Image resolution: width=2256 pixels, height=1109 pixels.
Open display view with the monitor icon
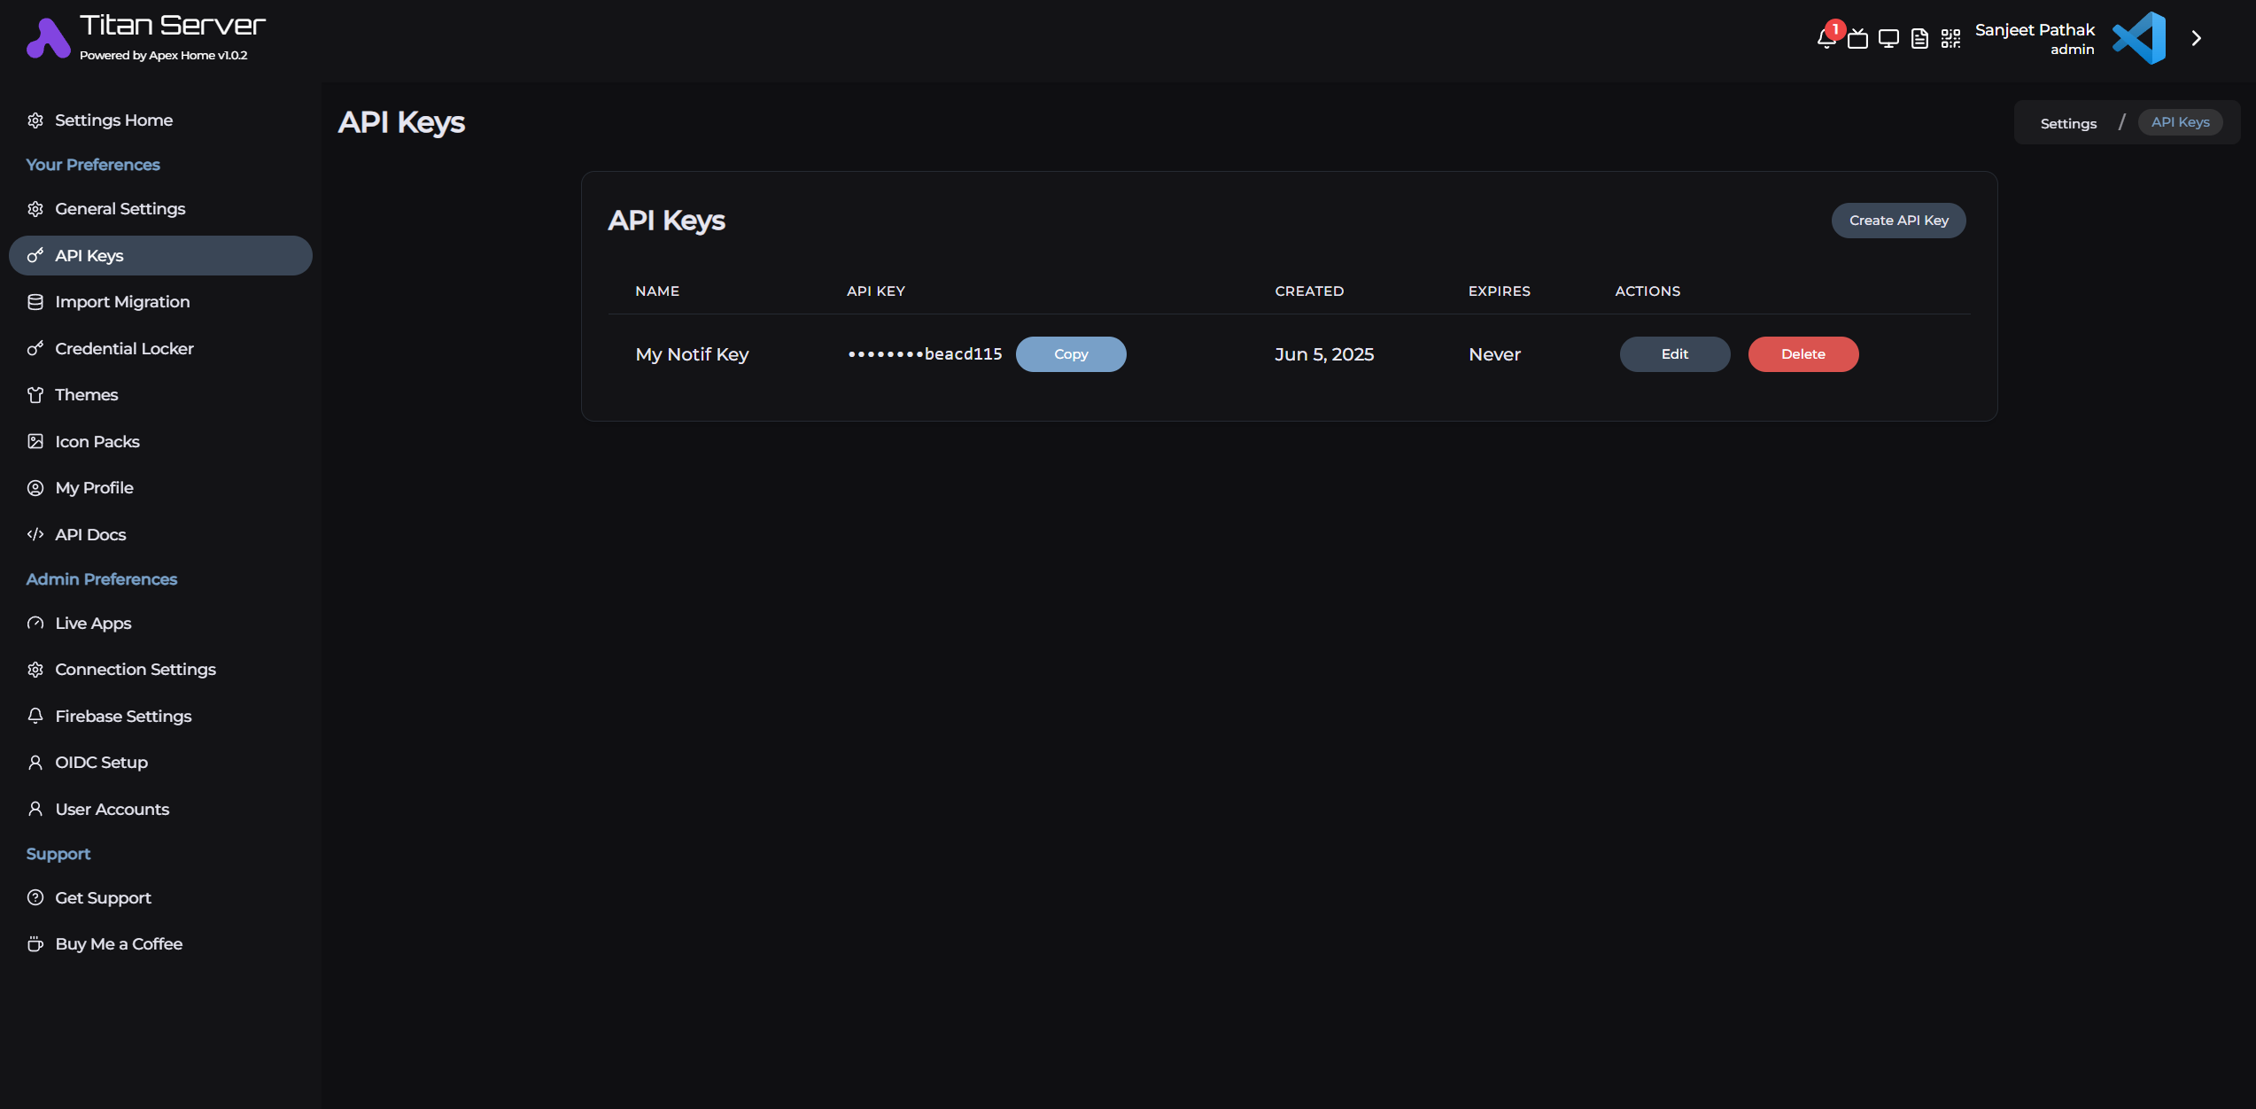pos(1888,38)
